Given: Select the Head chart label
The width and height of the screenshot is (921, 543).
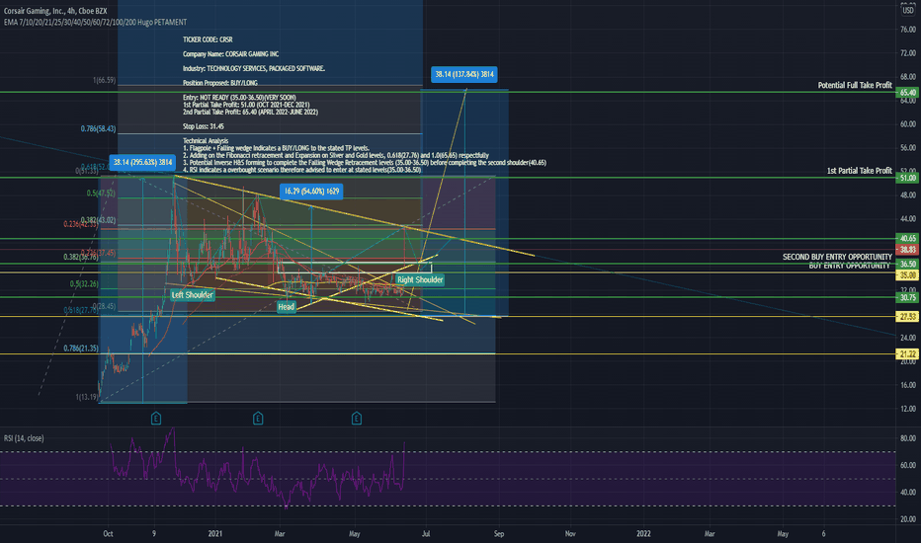Looking at the screenshot, I should point(286,306).
